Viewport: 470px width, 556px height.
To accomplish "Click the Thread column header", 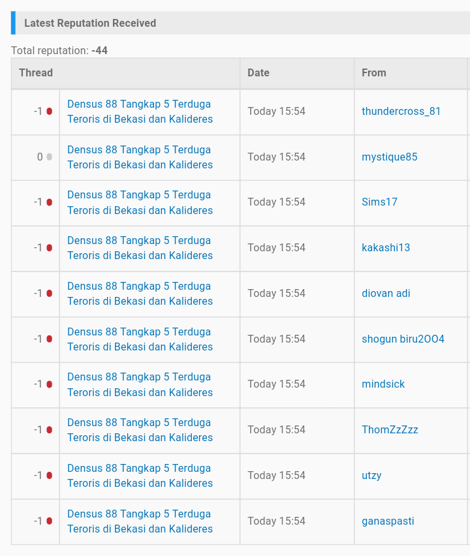I will pos(36,73).
